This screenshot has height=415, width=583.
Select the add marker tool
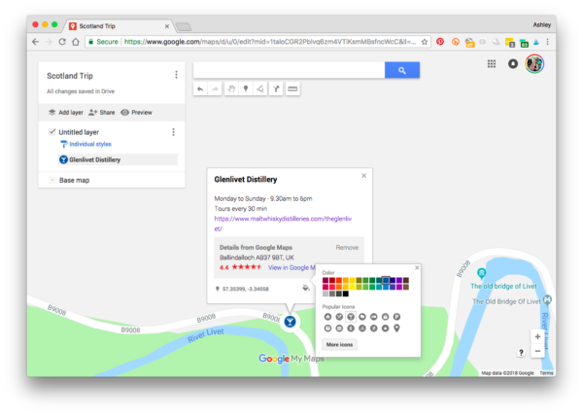(x=246, y=88)
